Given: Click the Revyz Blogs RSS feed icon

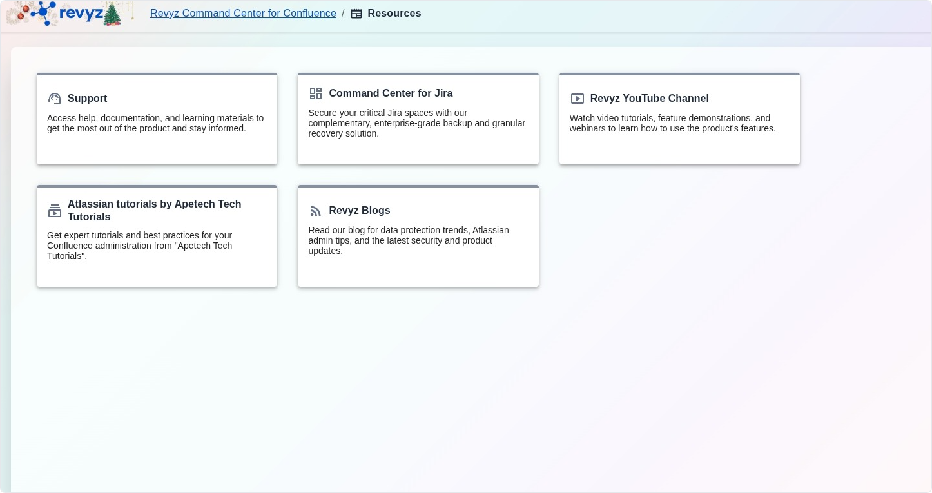Looking at the screenshot, I should pyautogui.click(x=316, y=211).
